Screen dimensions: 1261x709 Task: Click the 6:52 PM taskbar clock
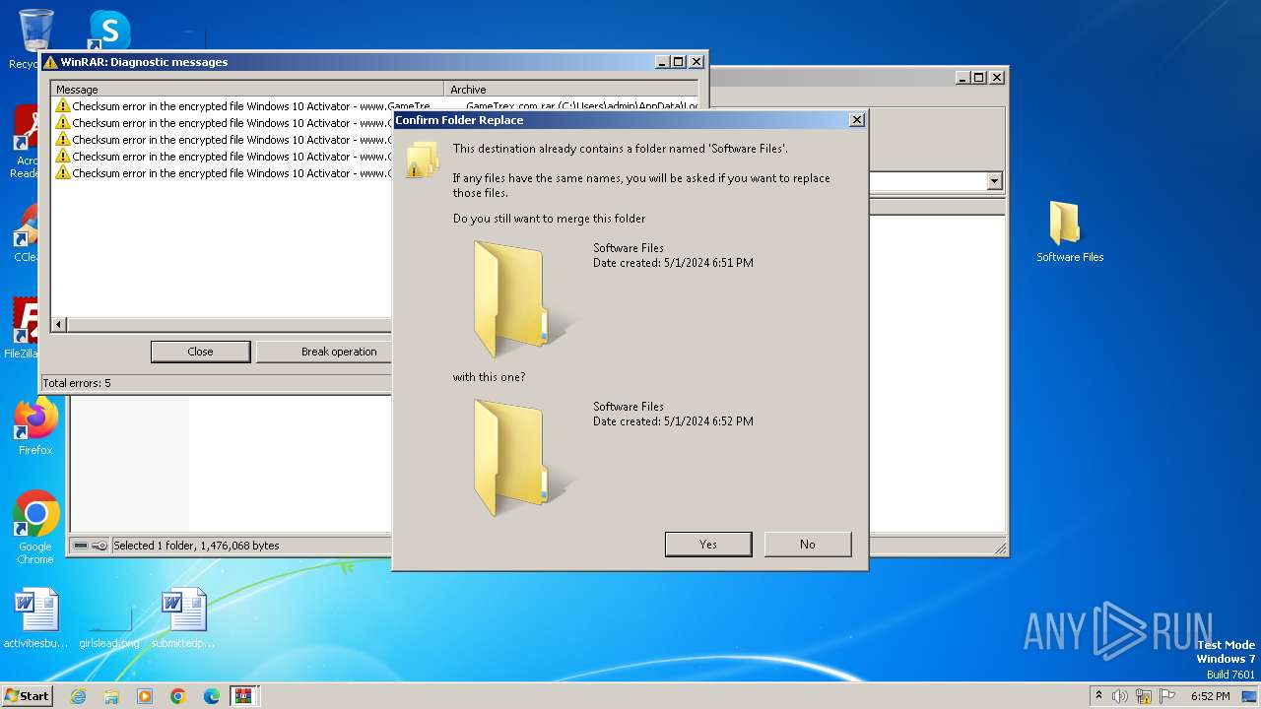1210,696
